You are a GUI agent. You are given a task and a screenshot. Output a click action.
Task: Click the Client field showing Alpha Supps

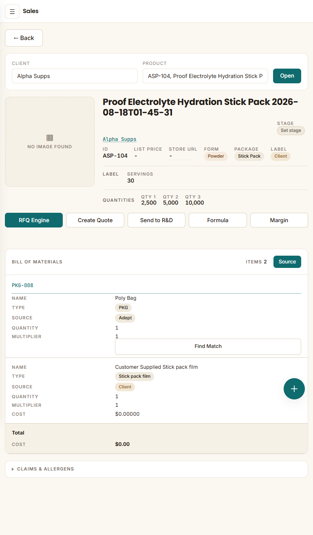click(75, 76)
